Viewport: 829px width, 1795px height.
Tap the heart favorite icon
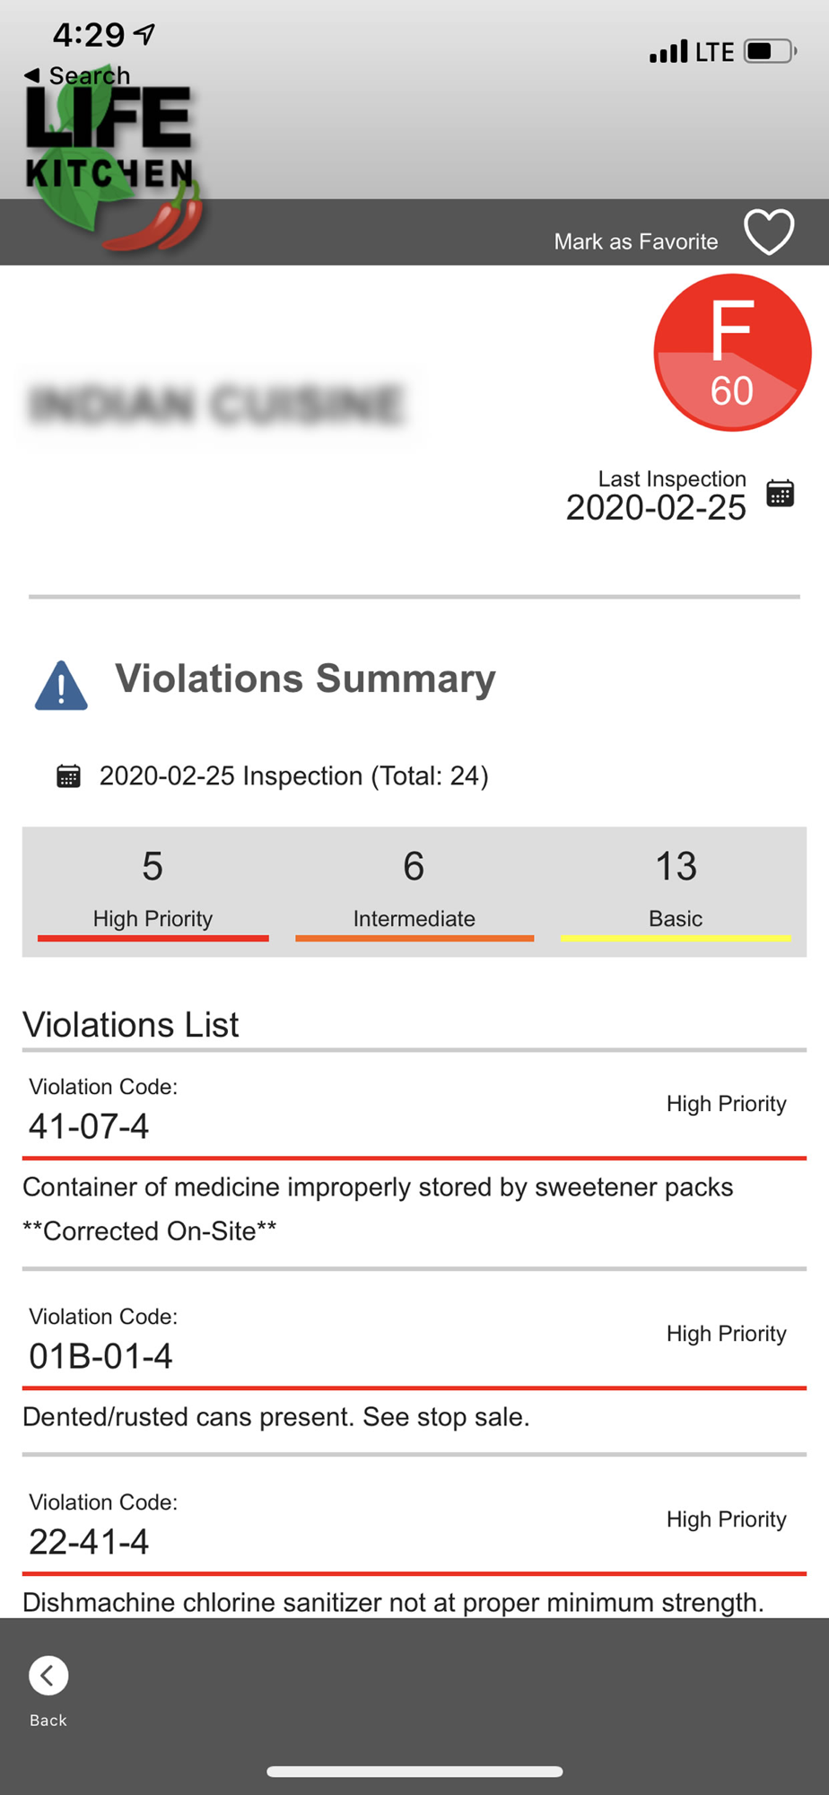pos(769,232)
